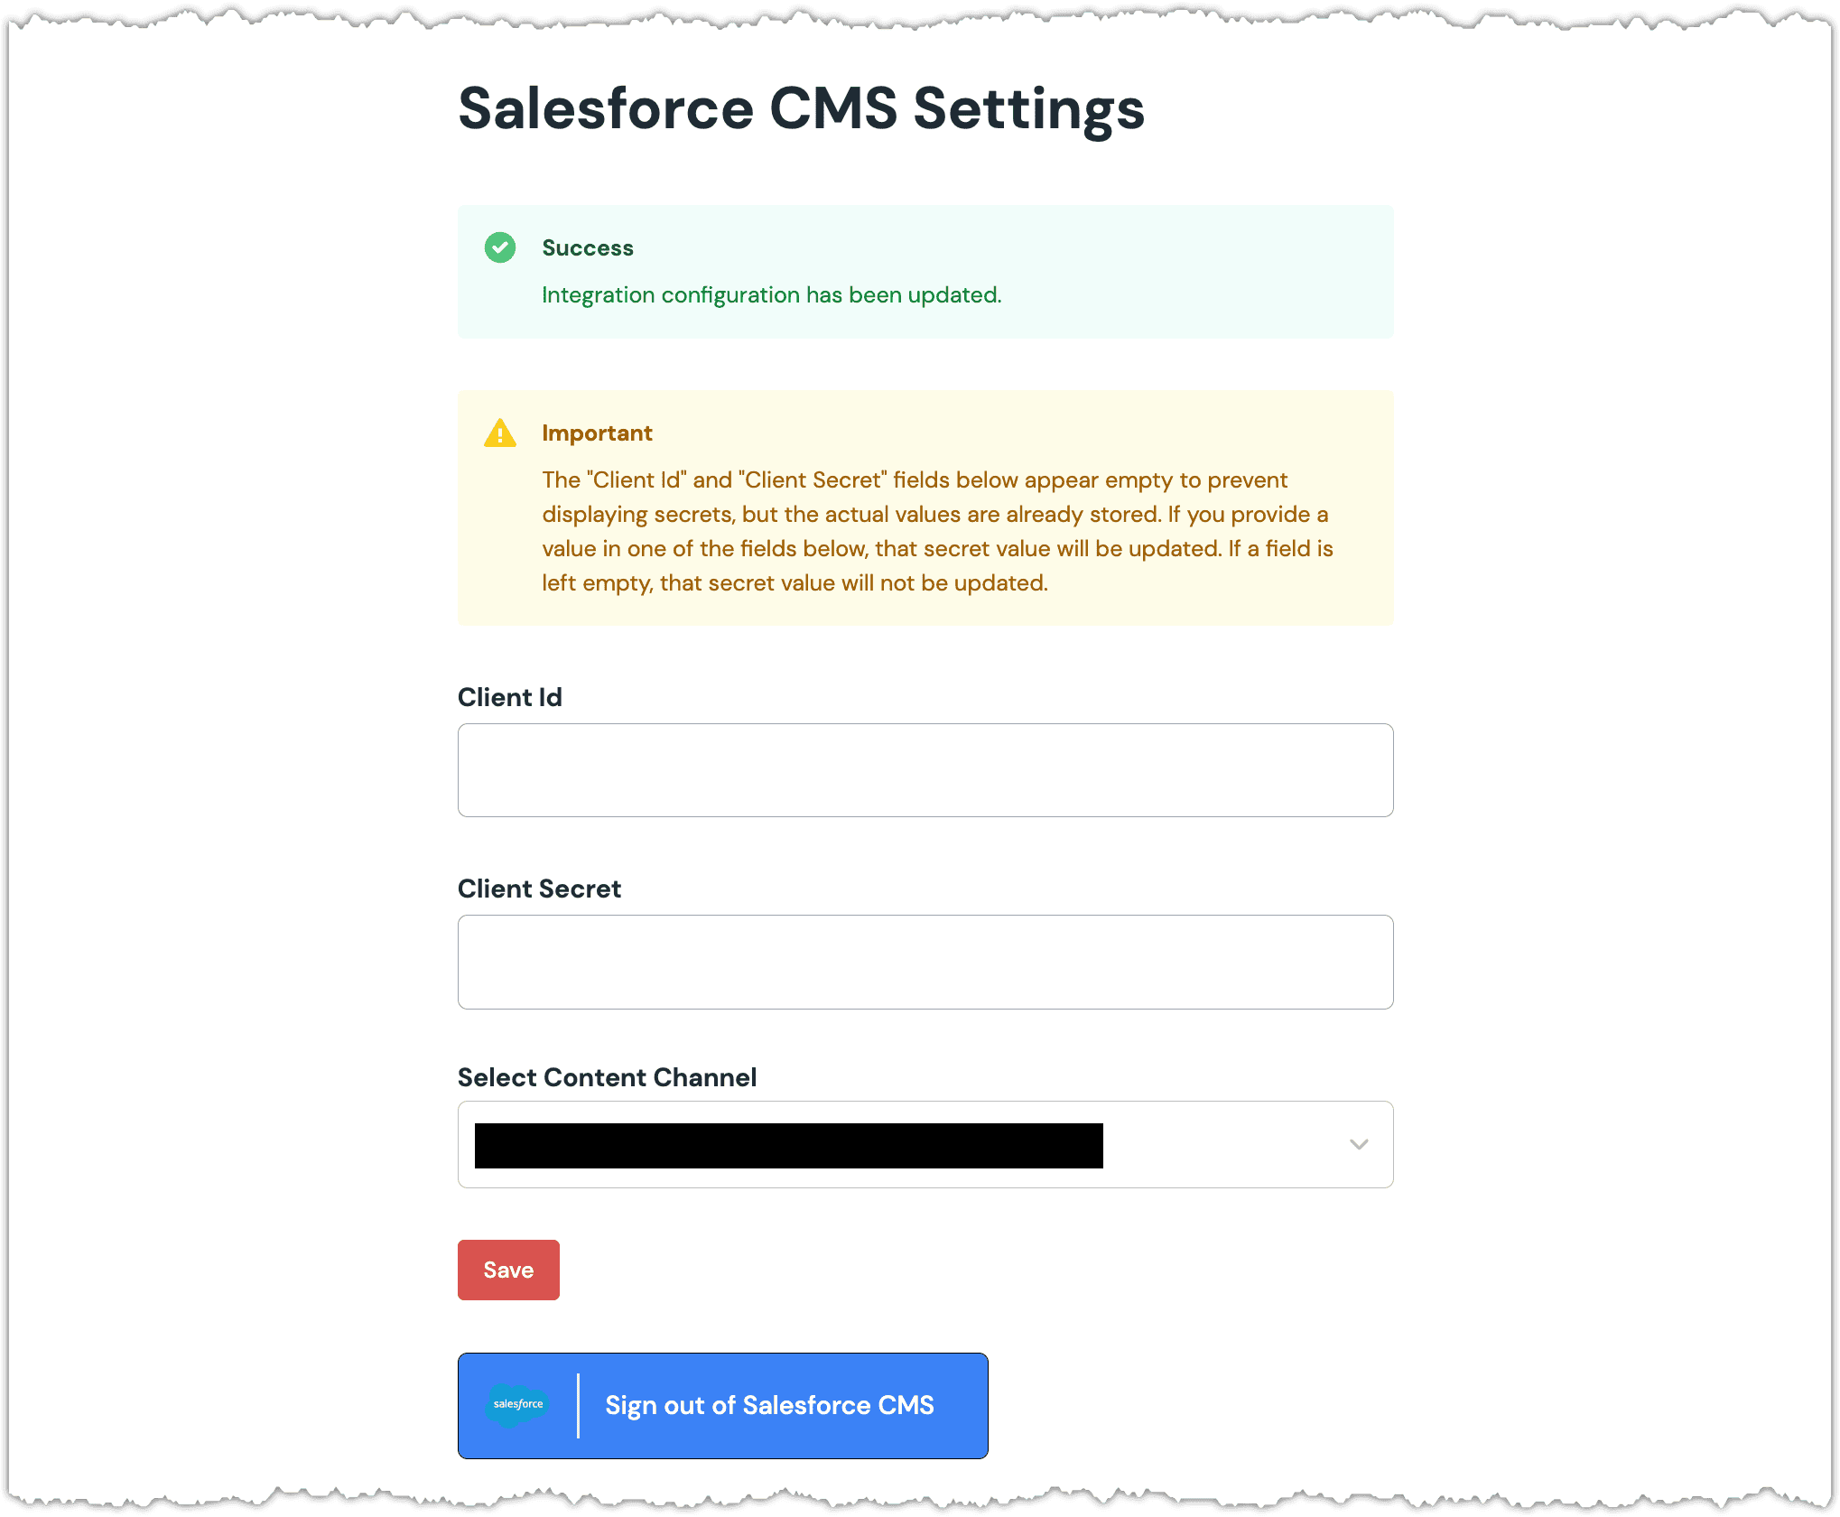Viewport: 1840px width, 1517px height.
Task: Click the Salesforce CMS Settings heading
Action: [x=801, y=109]
